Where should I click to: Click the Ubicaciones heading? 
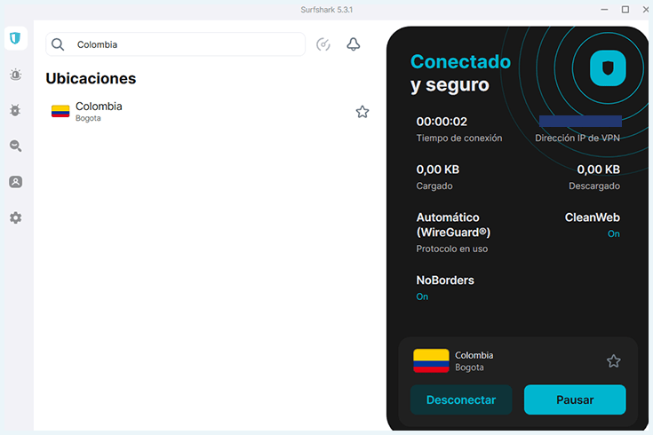(91, 79)
